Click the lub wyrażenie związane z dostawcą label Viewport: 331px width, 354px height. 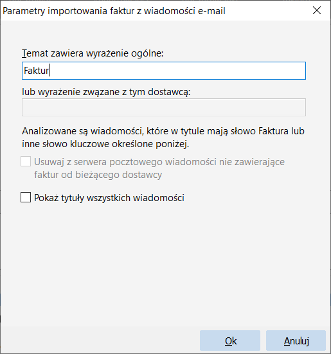(106, 92)
